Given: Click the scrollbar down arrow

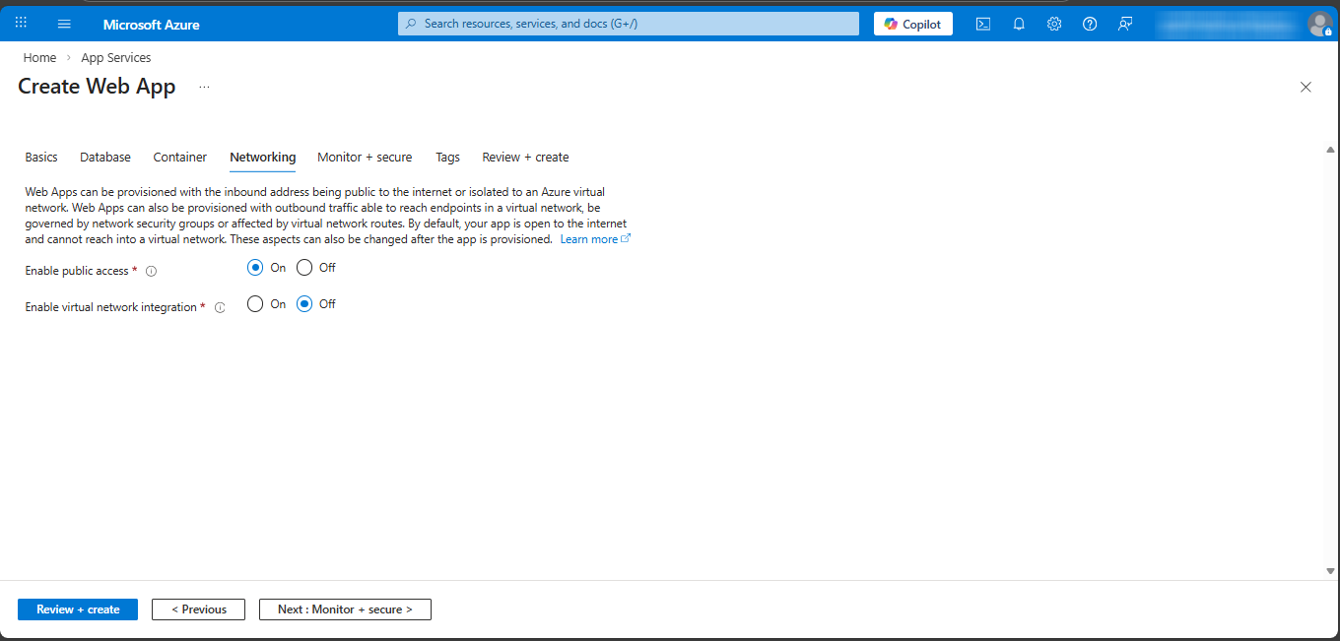Looking at the screenshot, I should (x=1330, y=571).
